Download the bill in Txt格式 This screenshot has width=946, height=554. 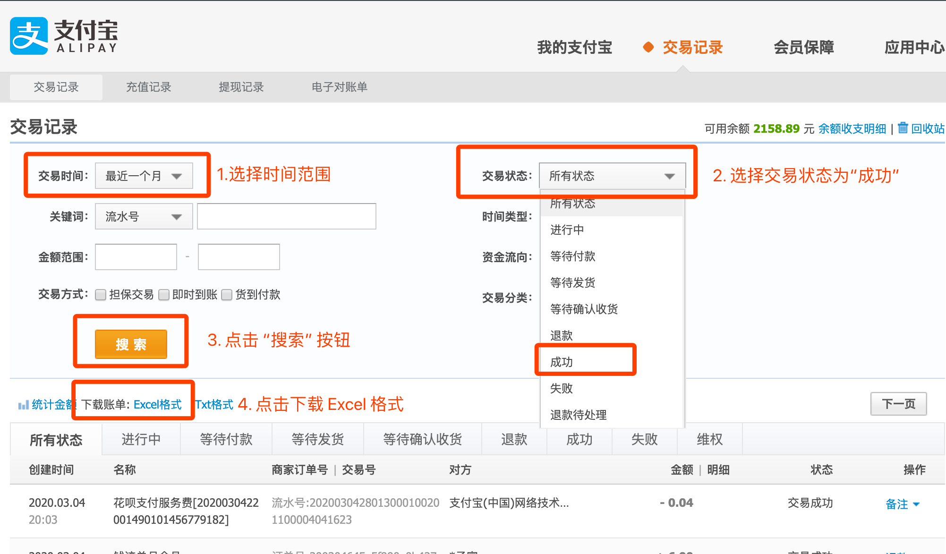pos(214,405)
